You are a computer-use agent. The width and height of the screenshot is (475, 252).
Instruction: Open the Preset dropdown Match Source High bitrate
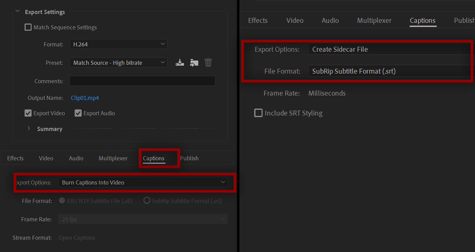coord(118,62)
